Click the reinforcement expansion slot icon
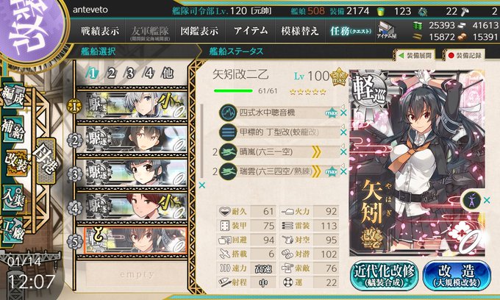This screenshot has height=300, width=500. (x=471, y=200)
